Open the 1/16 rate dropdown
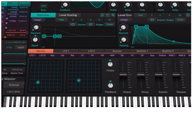This screenshot has width=193, height=113. [9, 47]
